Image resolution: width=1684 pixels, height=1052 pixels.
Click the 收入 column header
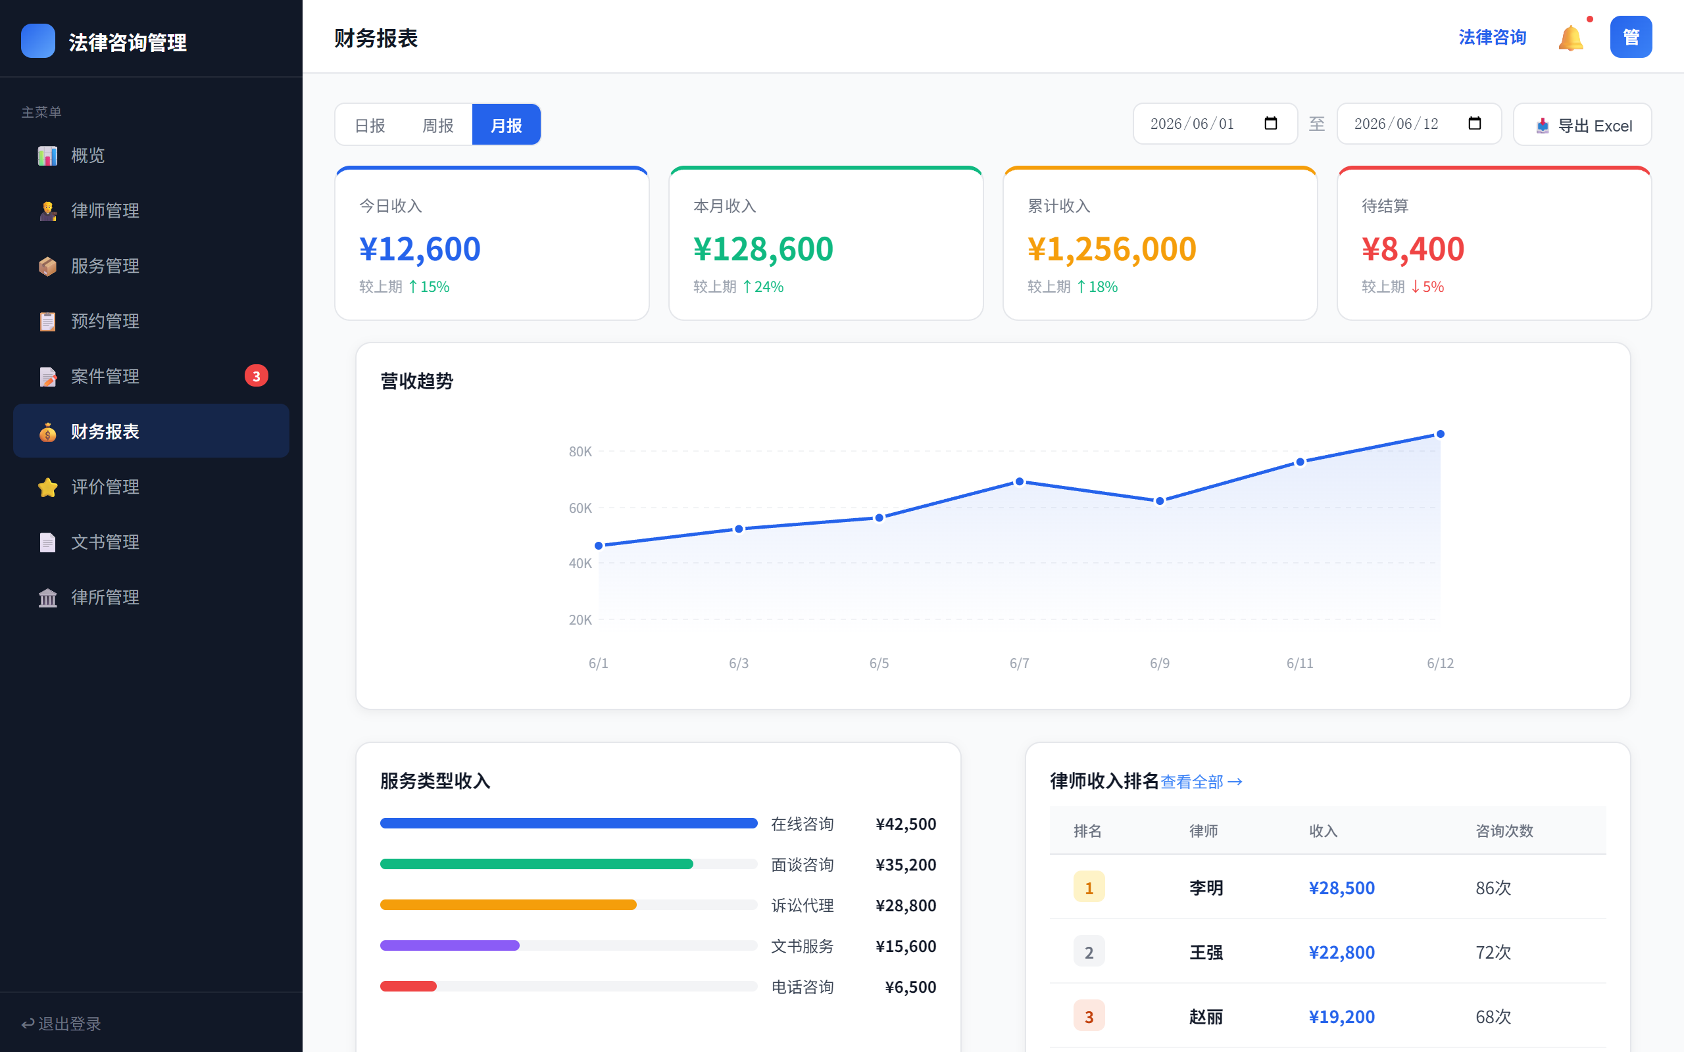(x=1324, y=830)
